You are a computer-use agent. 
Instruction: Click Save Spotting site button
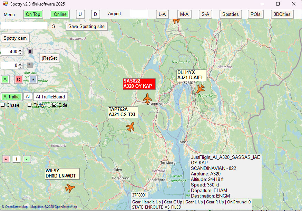point(87,26)
